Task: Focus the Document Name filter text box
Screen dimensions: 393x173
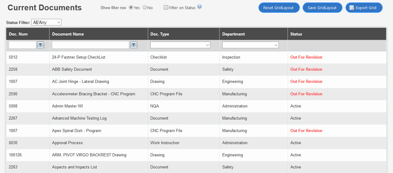Action: pos(90,45)
